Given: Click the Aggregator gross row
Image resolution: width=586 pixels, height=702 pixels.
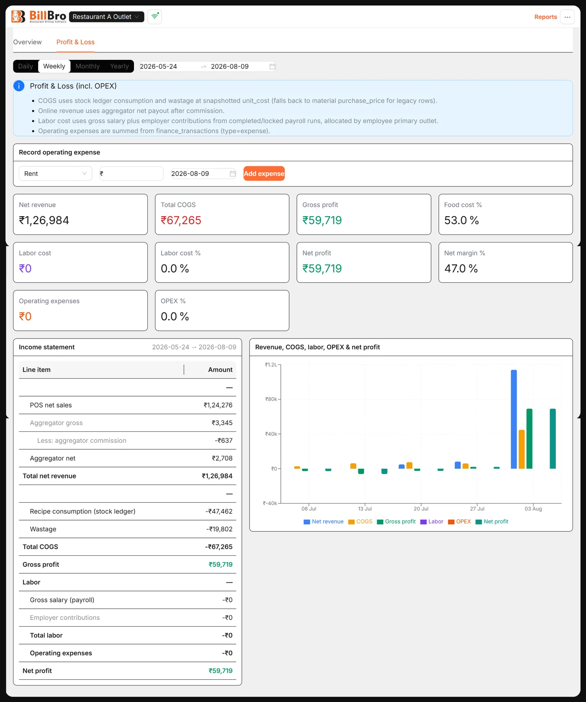Looking at the screenshot, I should (127, 423).
